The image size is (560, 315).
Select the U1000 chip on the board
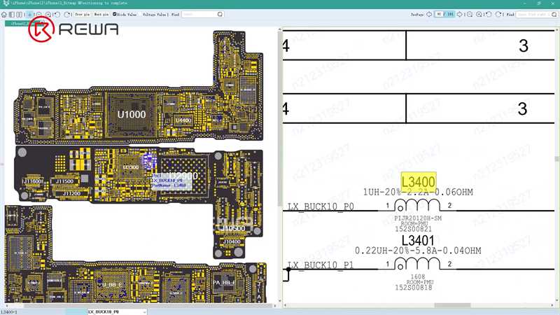pyautogui.click(x=132, y=115)
